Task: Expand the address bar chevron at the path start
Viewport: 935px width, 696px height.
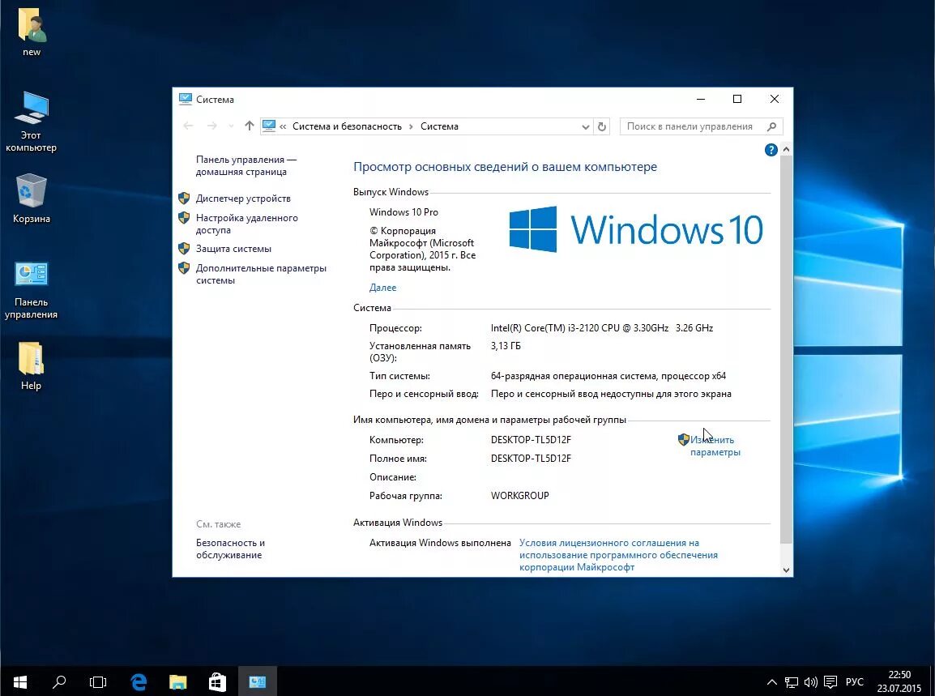Action: [283, 126]
